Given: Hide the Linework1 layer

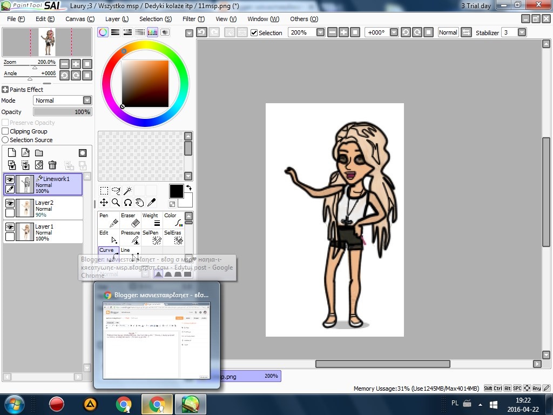Looking at the screenshot, I should [10, 179].
